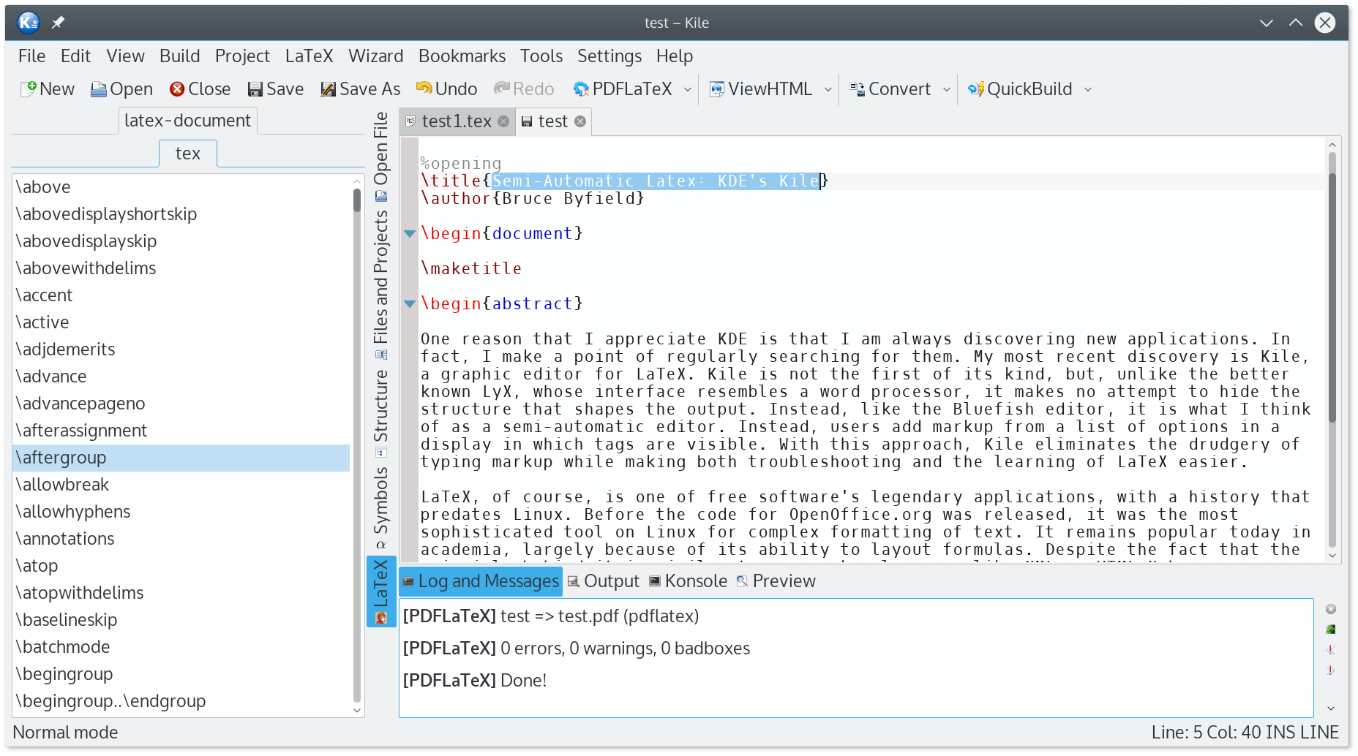Select the tex tab in sidebar
Image resolution: width=1358 pixels, height=756 pixels.
click(187, 154)
